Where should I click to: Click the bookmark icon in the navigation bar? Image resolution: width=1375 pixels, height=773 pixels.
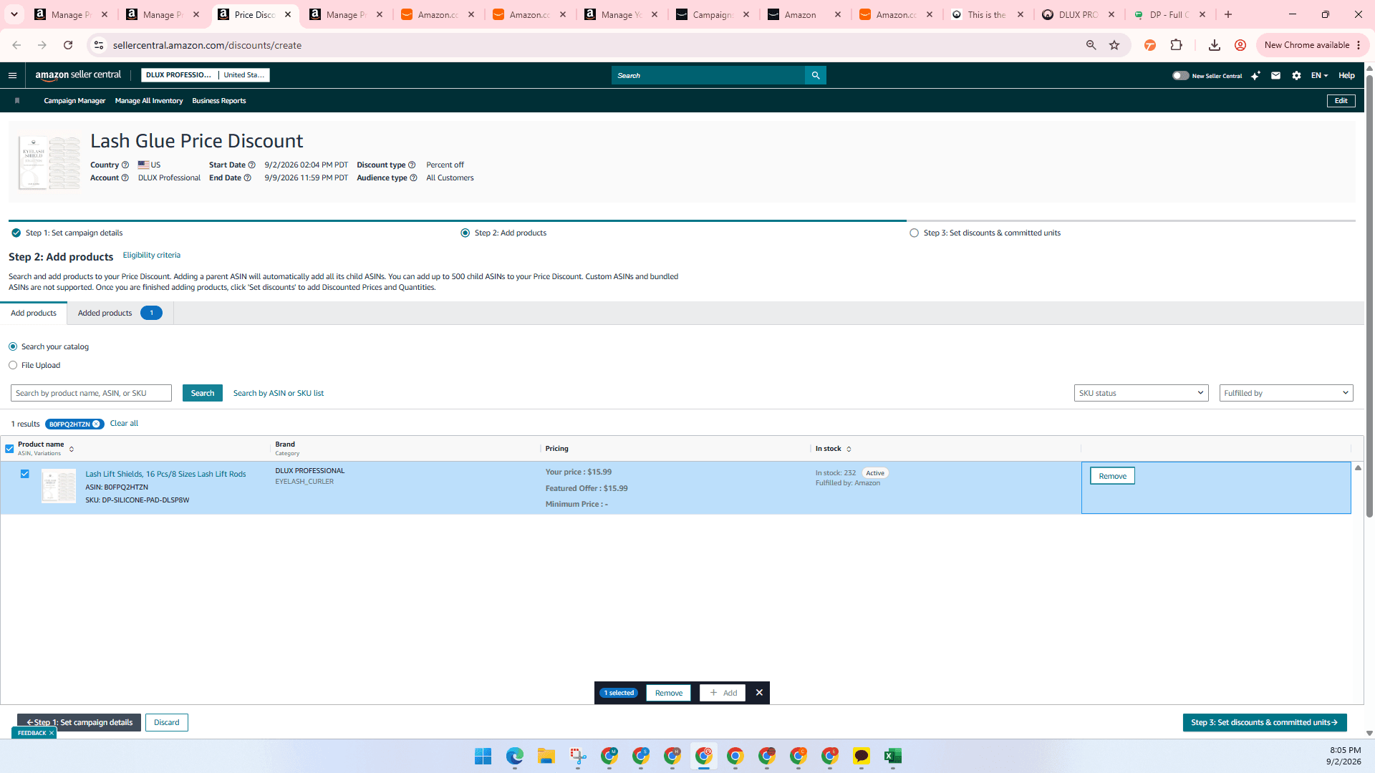[17, 101]
